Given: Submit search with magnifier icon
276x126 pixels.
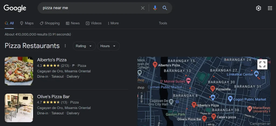Looking at the screenshot, I should (165, 8).
